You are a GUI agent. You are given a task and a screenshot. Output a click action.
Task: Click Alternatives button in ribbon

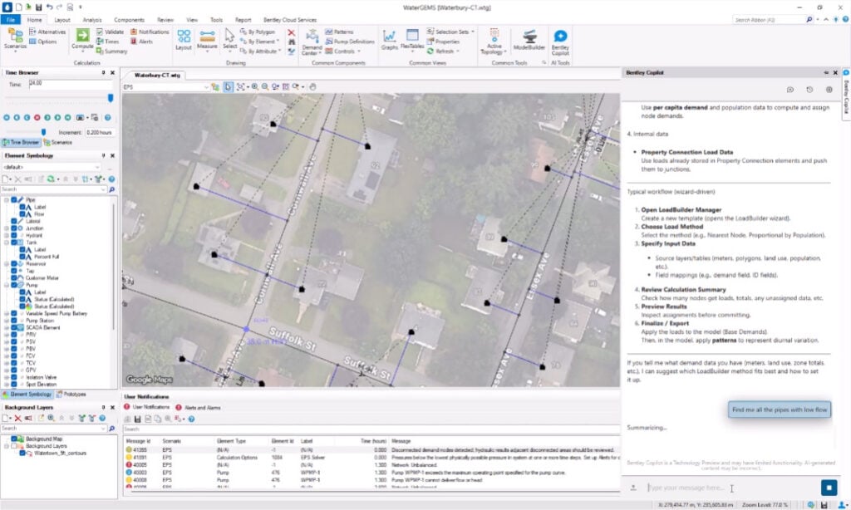[47, 32]
